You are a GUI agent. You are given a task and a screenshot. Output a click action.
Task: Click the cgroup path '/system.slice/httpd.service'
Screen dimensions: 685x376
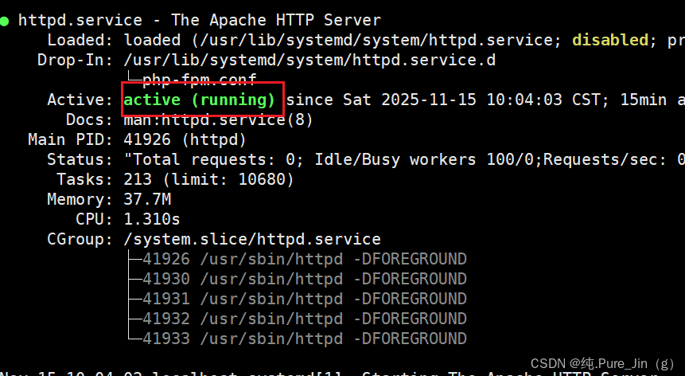point(252,239)
